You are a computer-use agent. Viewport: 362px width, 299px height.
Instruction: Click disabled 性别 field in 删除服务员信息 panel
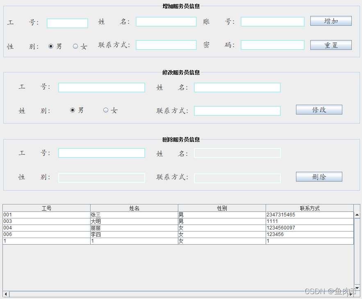coord(102,178)
